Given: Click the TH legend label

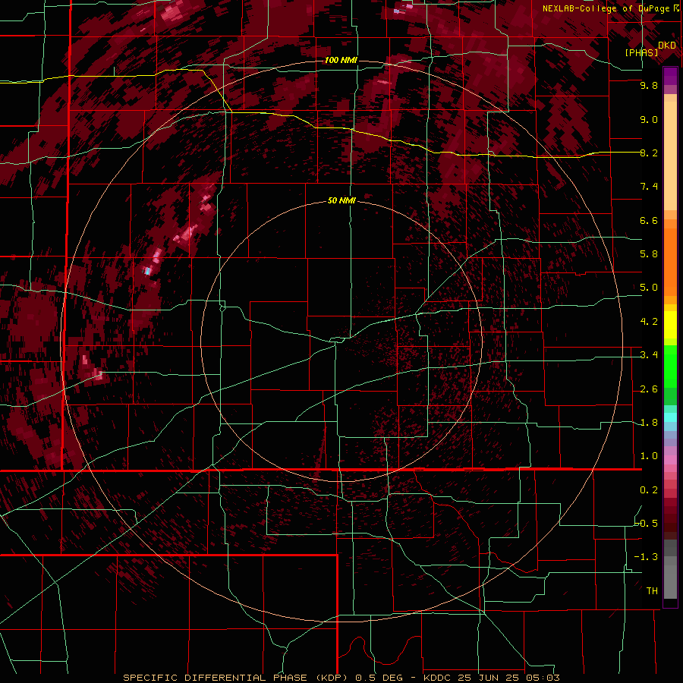Looking at the screenshot, I should [x=652, y=591].
